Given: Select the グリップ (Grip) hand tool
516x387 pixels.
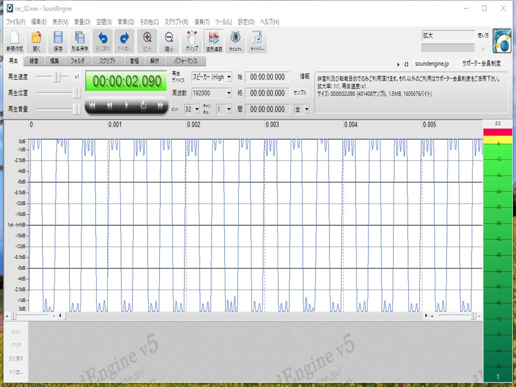Looking at the screenshot, I should click(191, 40).
